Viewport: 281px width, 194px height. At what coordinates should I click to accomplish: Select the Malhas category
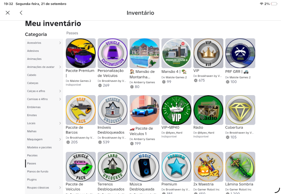(x=32, y=131)
